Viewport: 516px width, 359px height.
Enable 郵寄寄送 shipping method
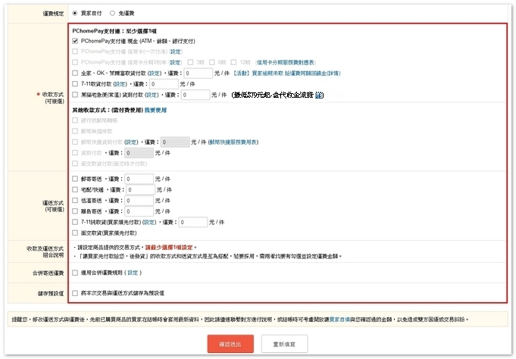pyautogui.click(x=75, y=179)
